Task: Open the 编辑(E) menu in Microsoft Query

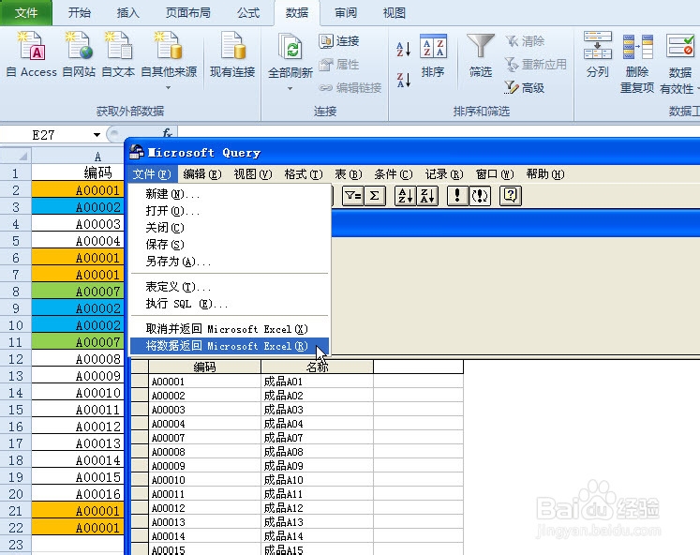Action: click(x=202, y=173)
